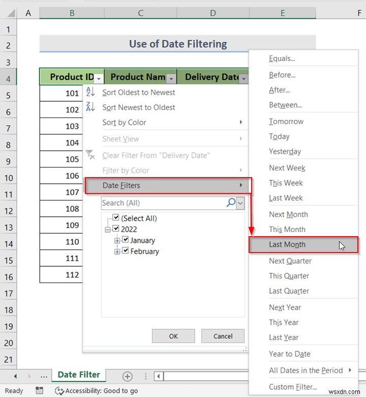This screenshot has width=366, height=397.
Task: Collapse the 2022 tree node
Action: tap(108, 230)
